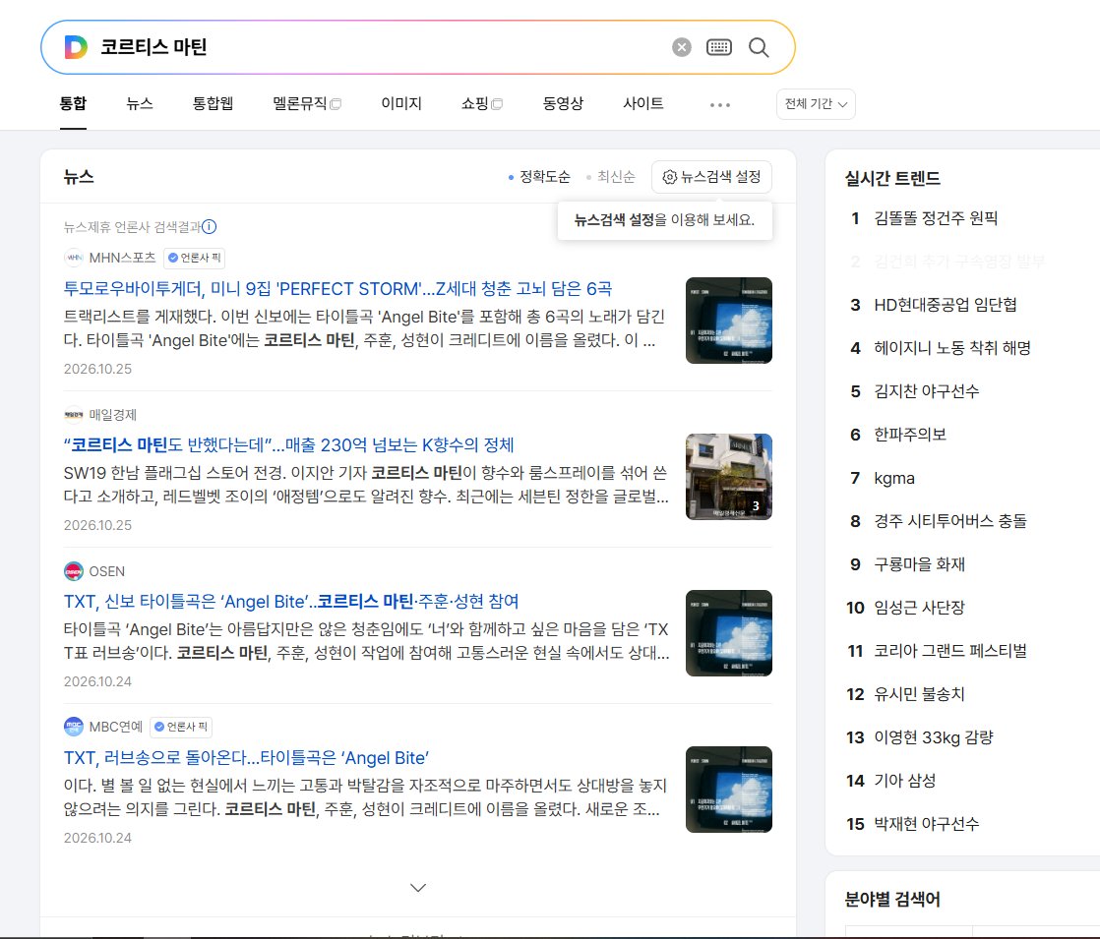Click the magnifying glass search icon
The image size is (1100, 939).
point(759,47)
